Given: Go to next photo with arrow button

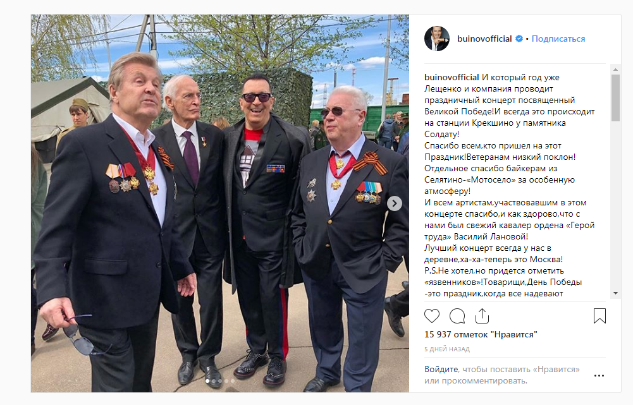Looking at the screenshot, I should point(395,203).
